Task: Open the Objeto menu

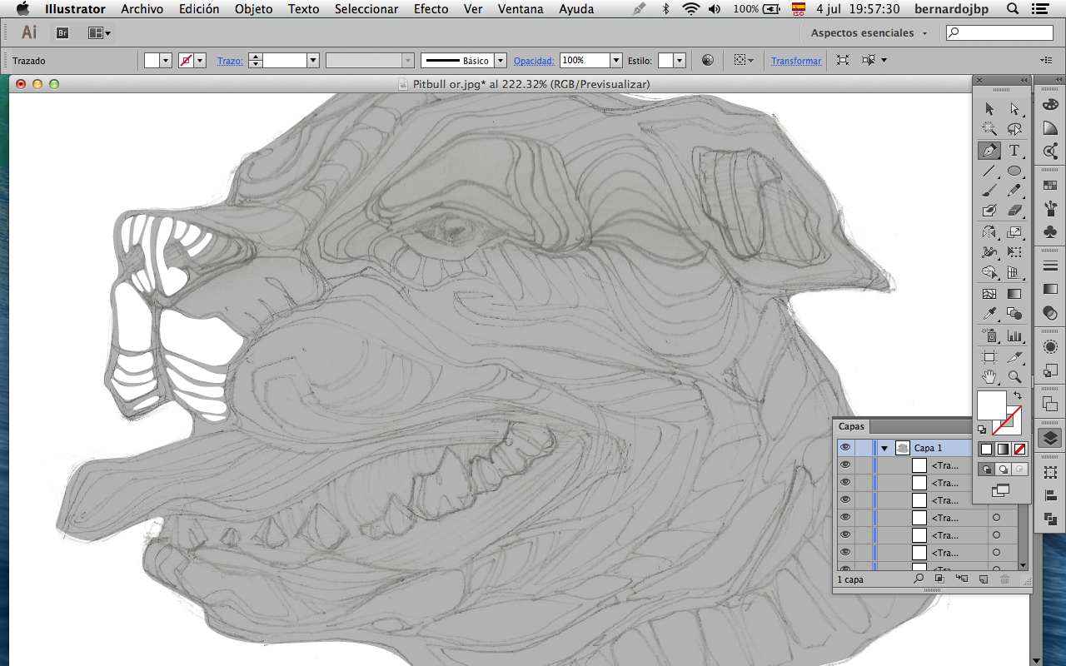Action: 253,9
